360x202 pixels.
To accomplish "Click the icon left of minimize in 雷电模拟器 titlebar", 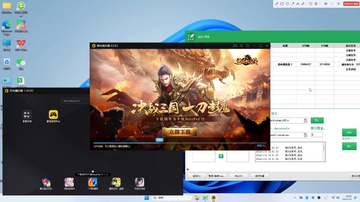I will click(248, 46).
